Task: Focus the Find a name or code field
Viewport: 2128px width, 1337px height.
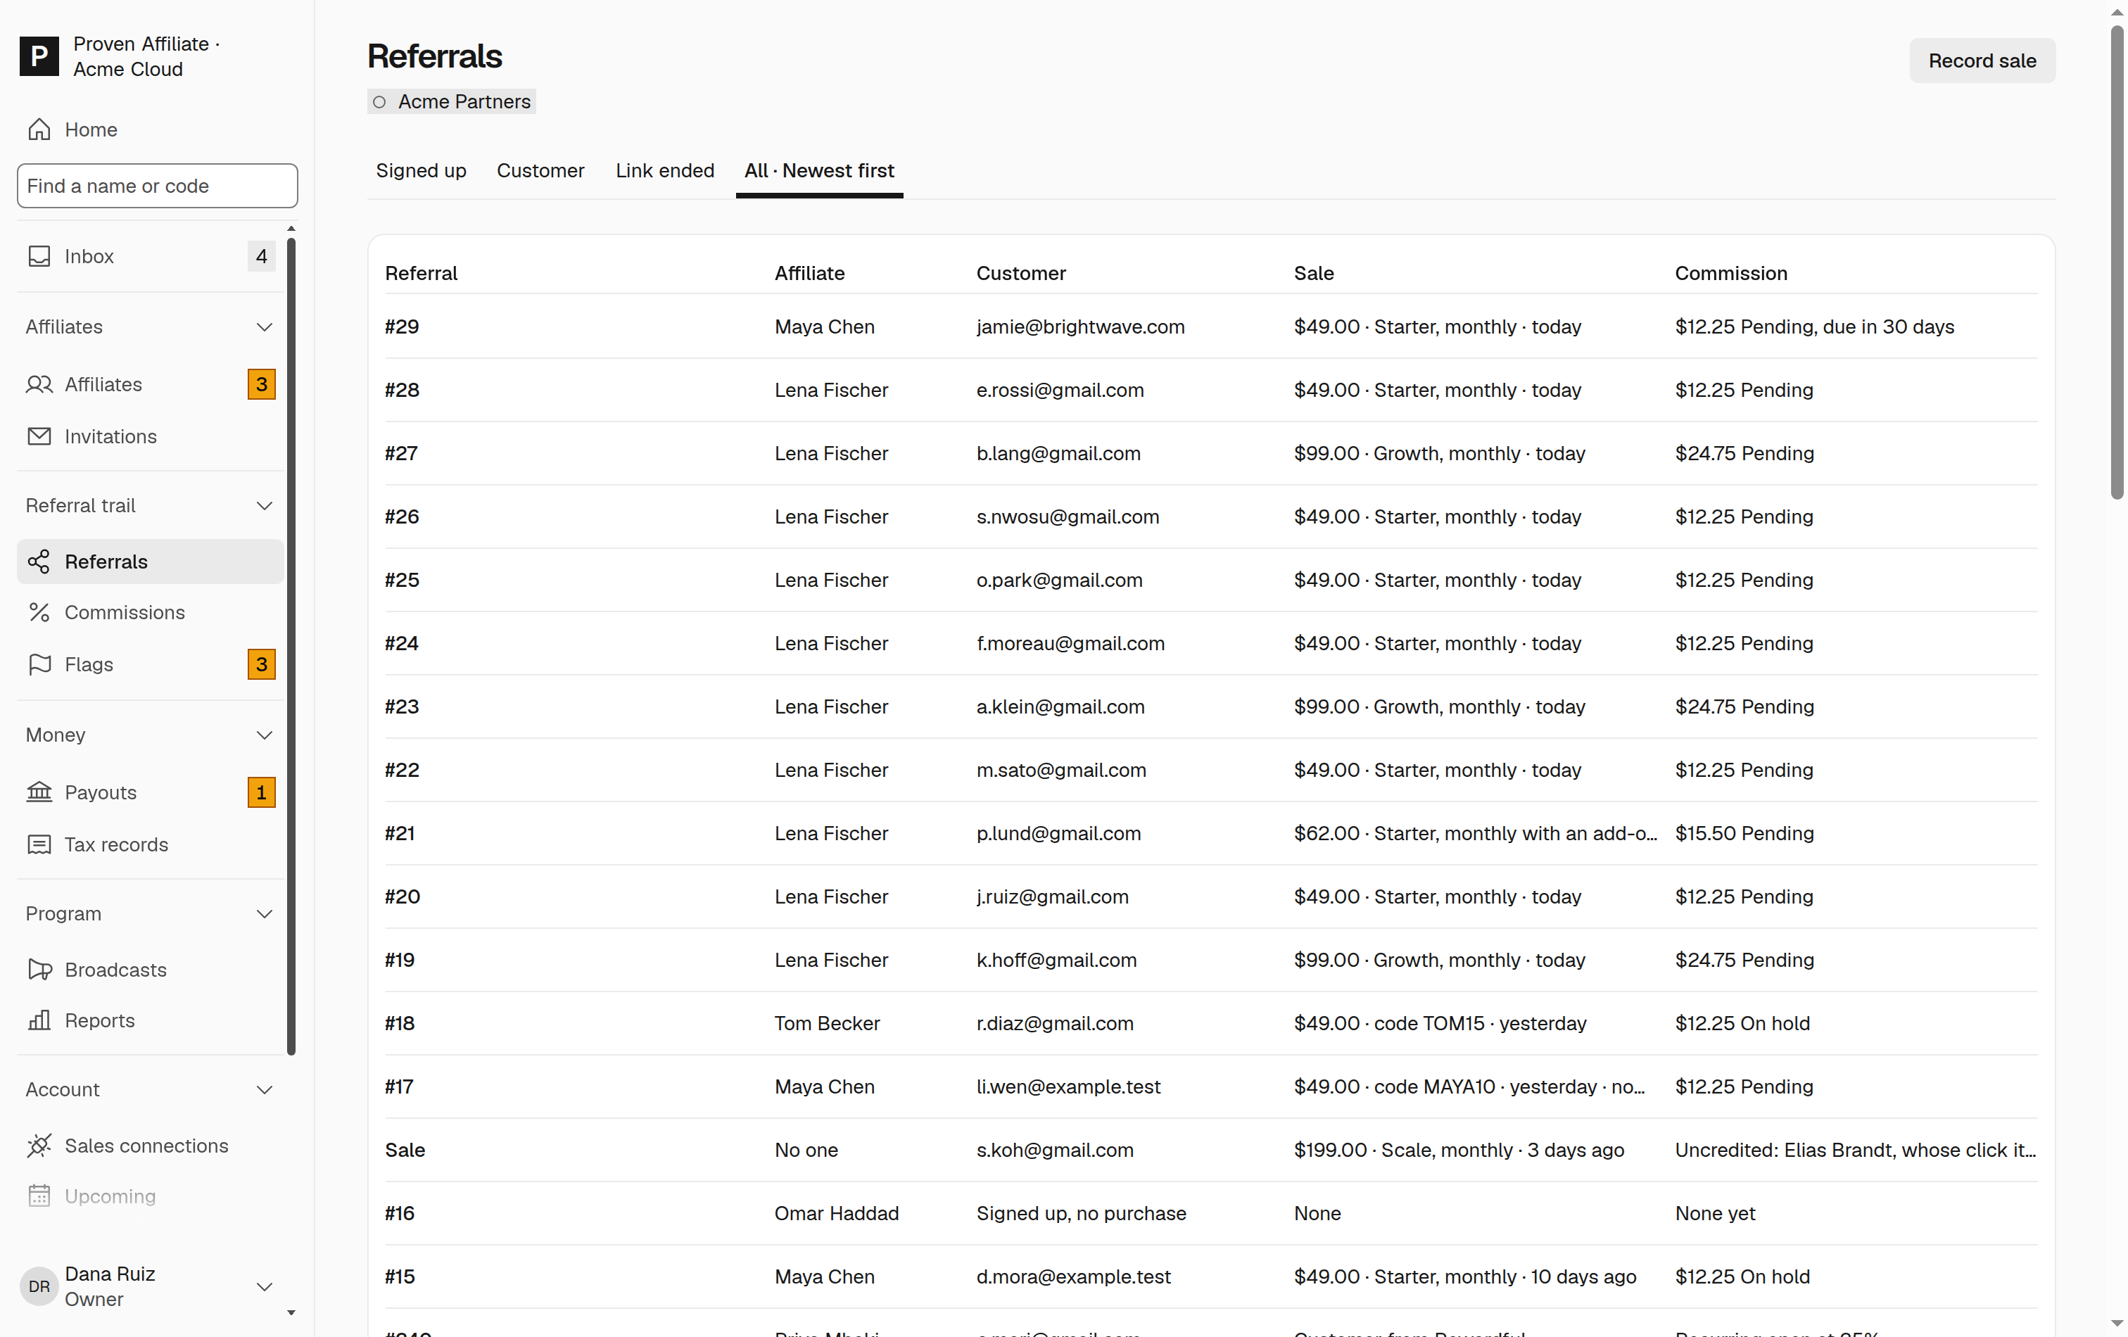Action: [158, 186]
